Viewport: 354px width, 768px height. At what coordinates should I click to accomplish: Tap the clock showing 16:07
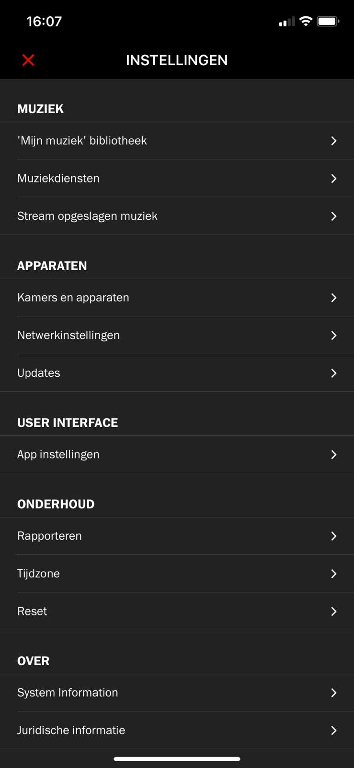[44, 22]
